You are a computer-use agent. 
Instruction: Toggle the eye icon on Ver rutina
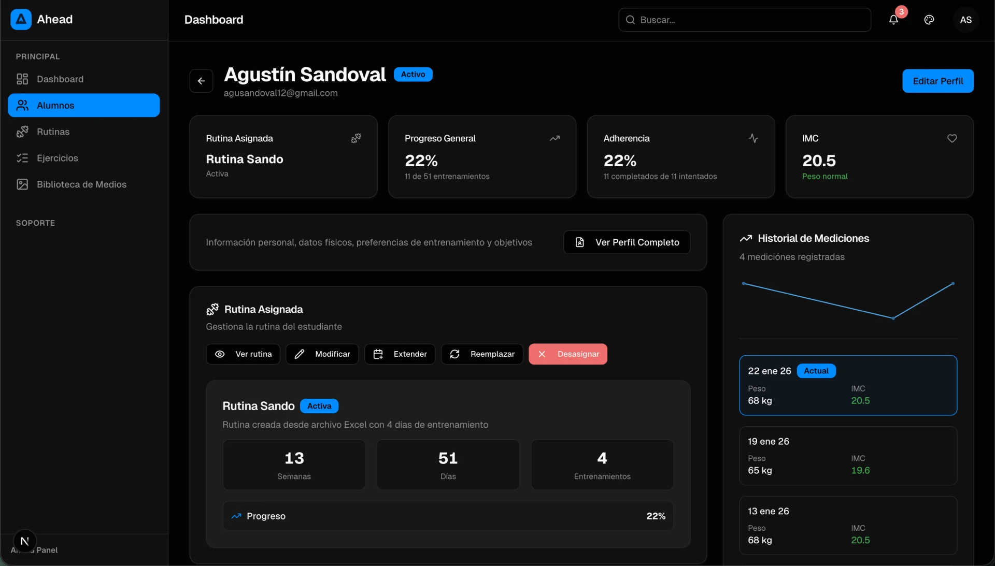tap(220, 354)
